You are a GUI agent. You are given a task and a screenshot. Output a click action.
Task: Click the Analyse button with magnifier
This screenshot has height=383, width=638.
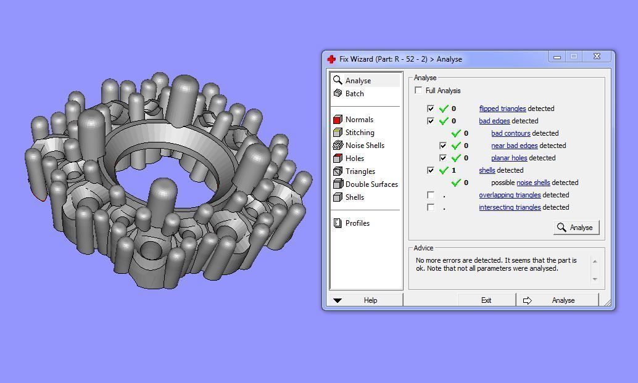pyautogui.click(x=576, y=228)
